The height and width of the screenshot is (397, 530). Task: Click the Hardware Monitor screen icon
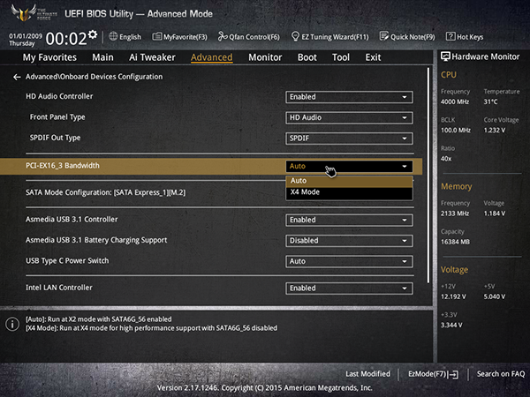coord(445,56)
